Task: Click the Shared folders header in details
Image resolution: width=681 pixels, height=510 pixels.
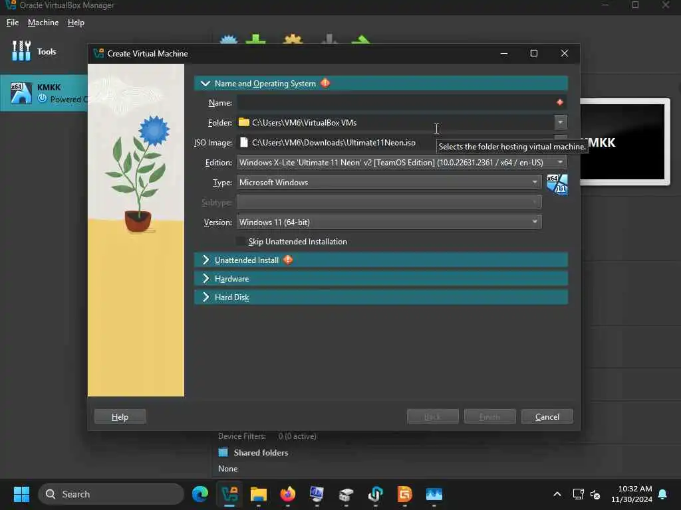Action: 261,452
